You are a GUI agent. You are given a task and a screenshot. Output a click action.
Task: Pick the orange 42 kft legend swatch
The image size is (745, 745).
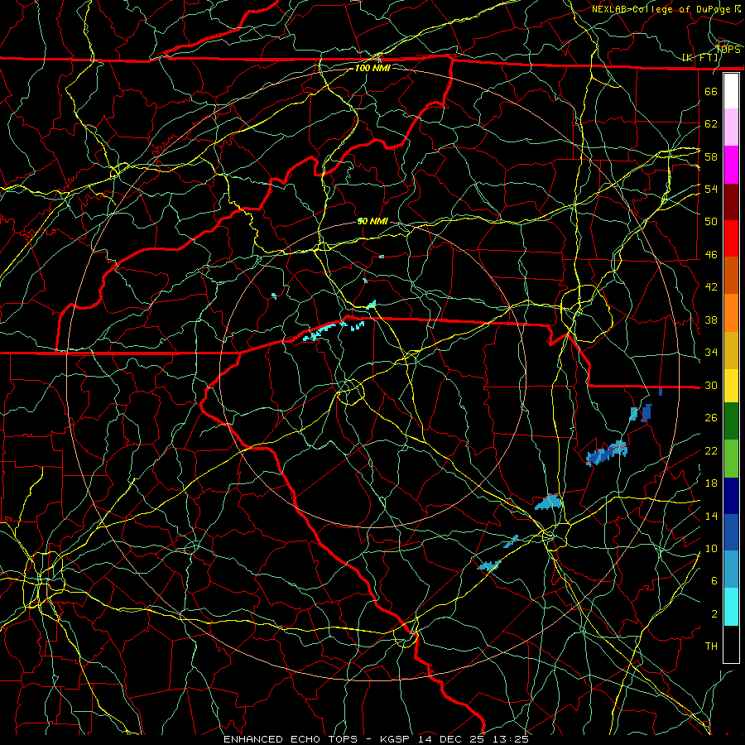(731, 313)
